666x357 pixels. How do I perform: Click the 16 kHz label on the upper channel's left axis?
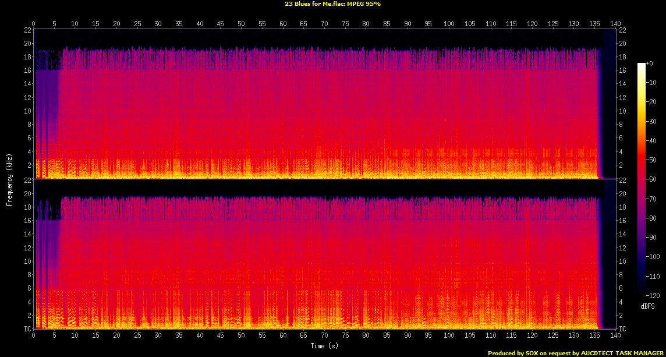coord(27,70)
